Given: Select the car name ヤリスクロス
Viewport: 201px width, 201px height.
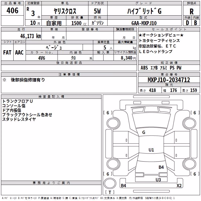Looking at the screenshot, I should [65, 11].
